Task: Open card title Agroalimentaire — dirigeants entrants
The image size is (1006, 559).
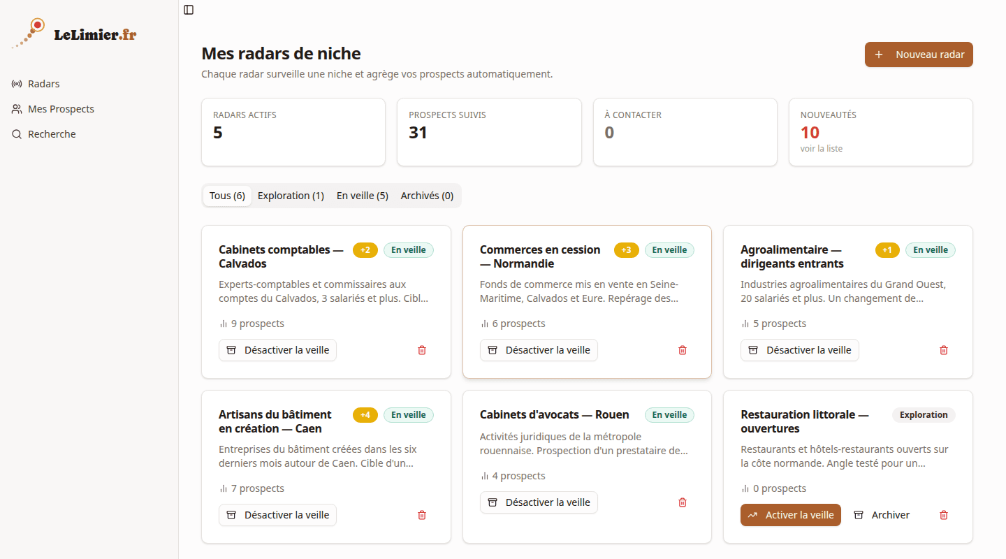Action: (x=792, y=256)
